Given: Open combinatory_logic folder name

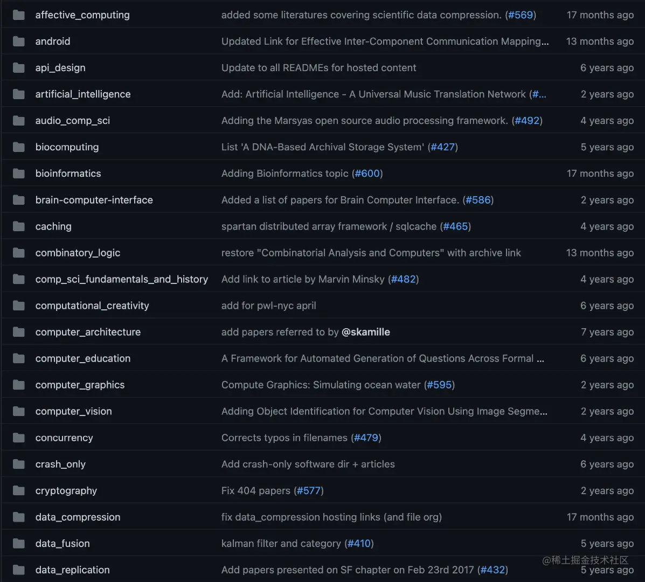Looking at the screenshot, I should click(x=78, y=253).
